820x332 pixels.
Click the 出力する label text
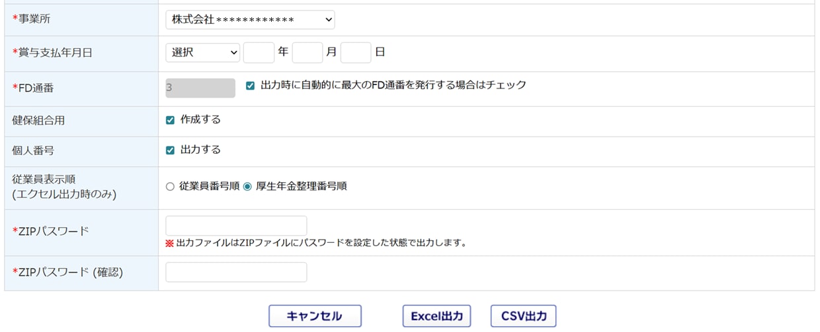pyautogui.click(x=200, y=150)
